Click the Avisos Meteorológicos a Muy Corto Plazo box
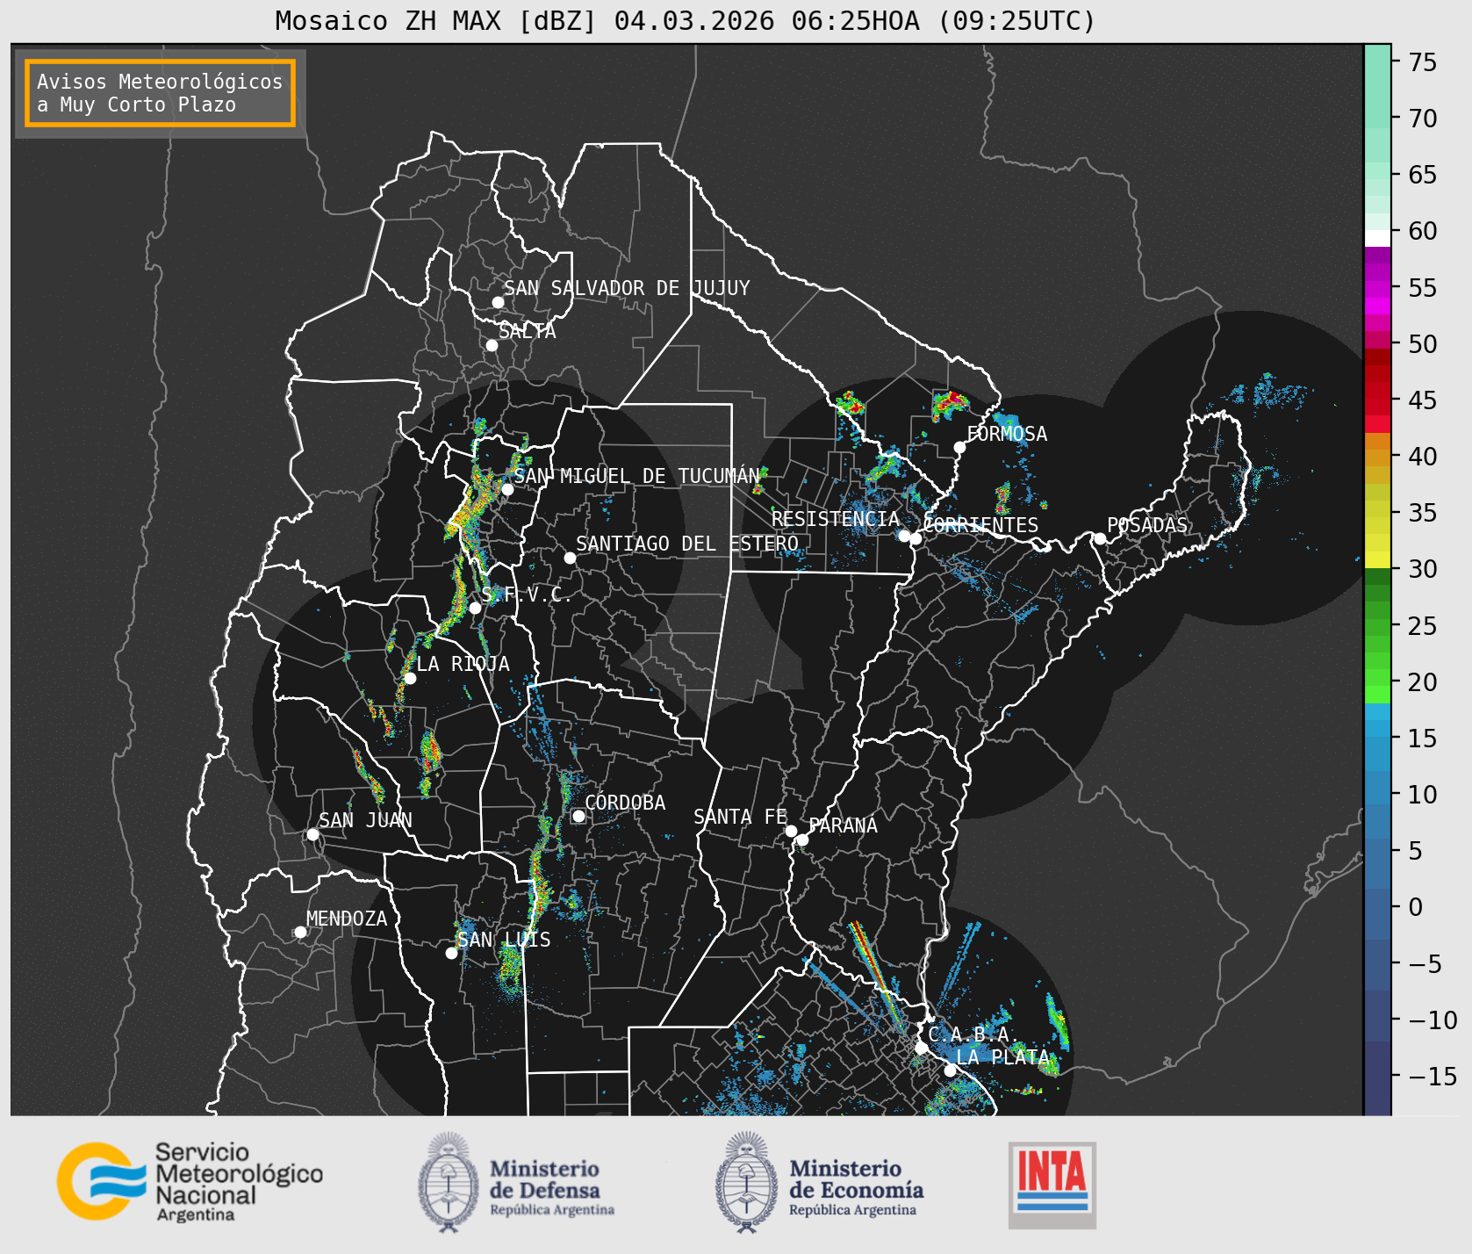Image resolution: width=1472 pixels, height=1254 pixels. click(x=160, y=93)
